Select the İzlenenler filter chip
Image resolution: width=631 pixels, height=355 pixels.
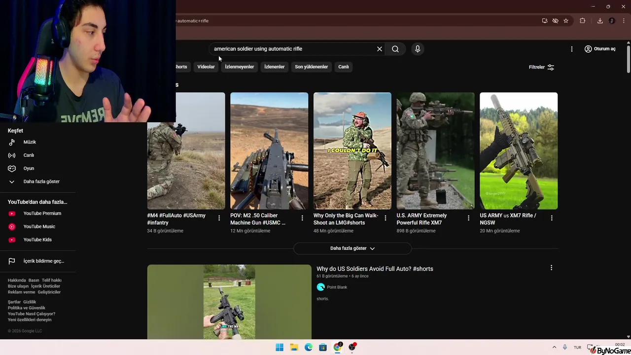[275, 67]
